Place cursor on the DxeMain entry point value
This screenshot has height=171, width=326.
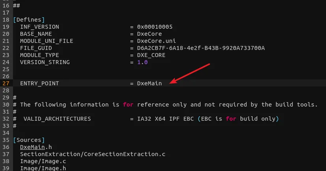pos(149,83)
